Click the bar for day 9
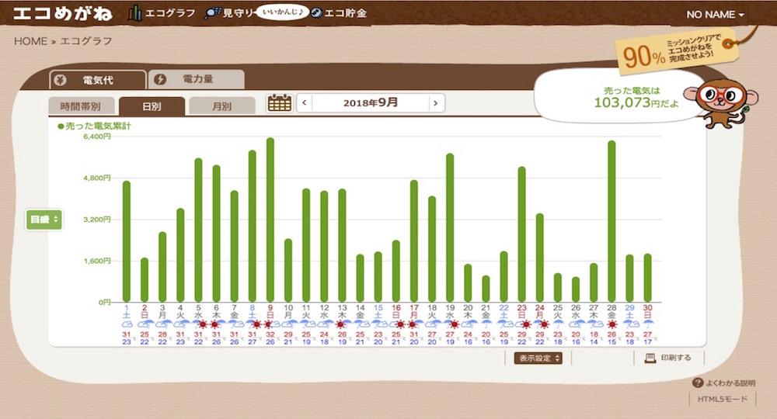The width and height of the screenshot is (777, 419). tap(270, 220)
